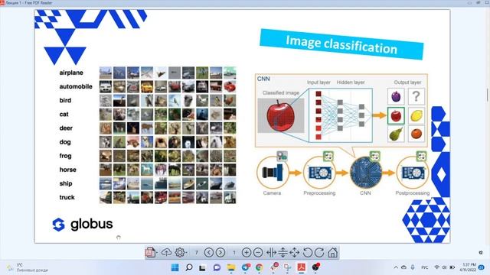Zoom in with the plus icon
Image resolution: width=490 pixels, height=275 pixels.
(x=247, y=252)
